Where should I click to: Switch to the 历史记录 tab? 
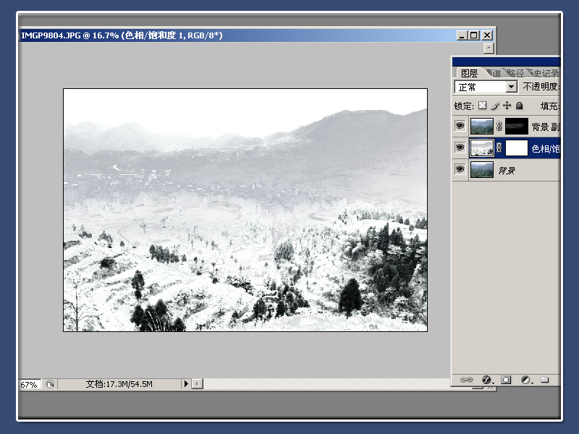(544, 73)
